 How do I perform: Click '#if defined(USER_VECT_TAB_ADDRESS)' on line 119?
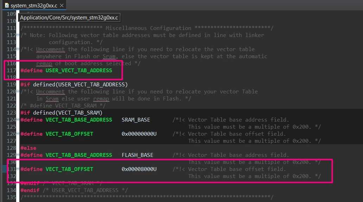pyautogui.click(x=74, y=84)
